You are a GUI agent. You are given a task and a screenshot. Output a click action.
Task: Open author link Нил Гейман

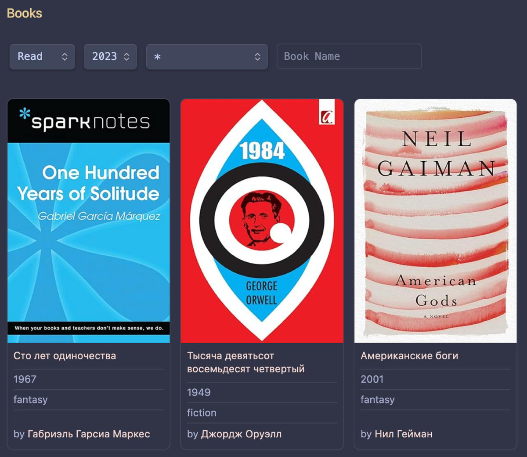404,434
